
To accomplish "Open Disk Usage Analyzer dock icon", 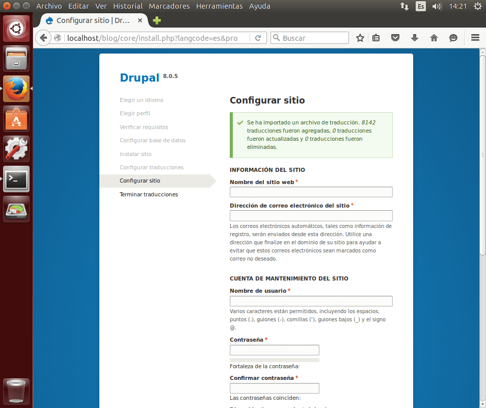I will click(16, 209).
